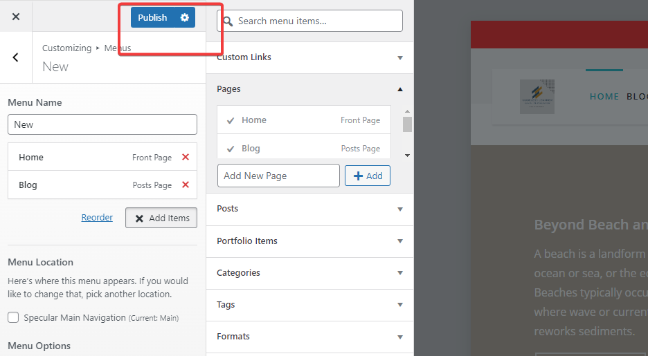Expand the Categories section
The height and width of the screenshot is (356, 648).
309,272
